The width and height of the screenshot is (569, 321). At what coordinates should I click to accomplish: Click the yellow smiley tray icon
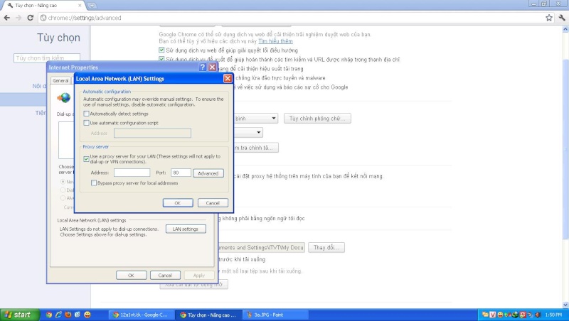coord(500,315)
